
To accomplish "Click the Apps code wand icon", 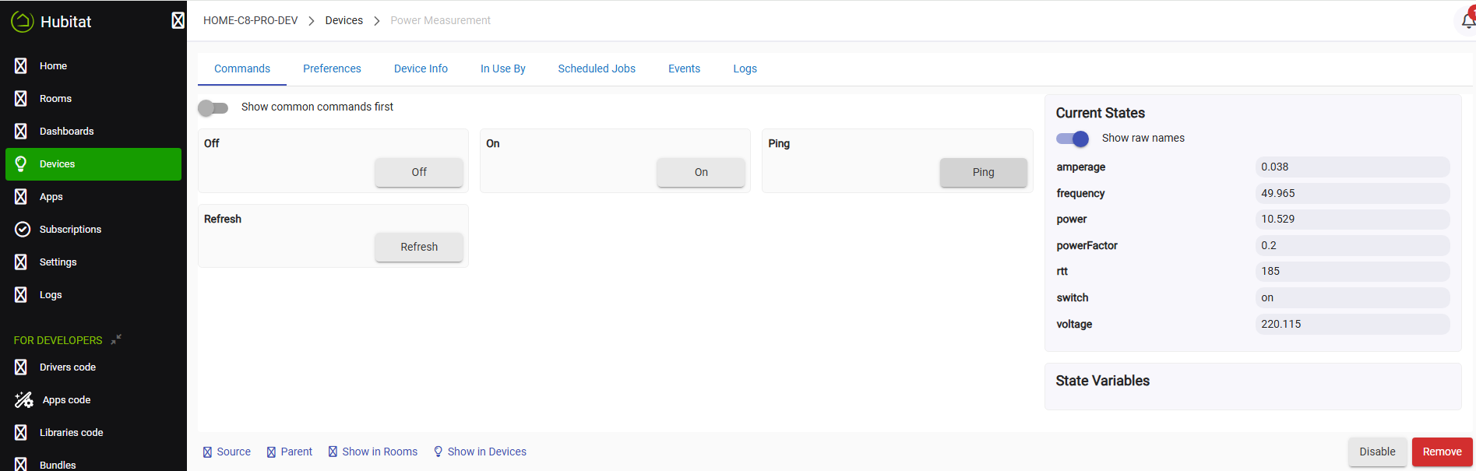I will (23, 400).
